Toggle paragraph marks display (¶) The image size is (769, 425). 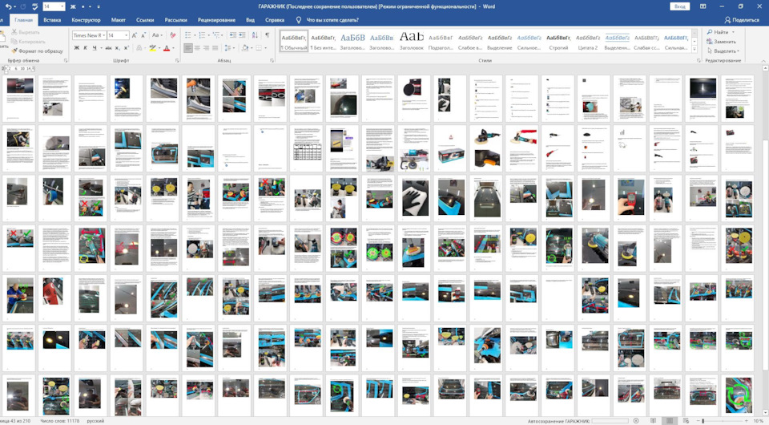click(x=268, y=35)
